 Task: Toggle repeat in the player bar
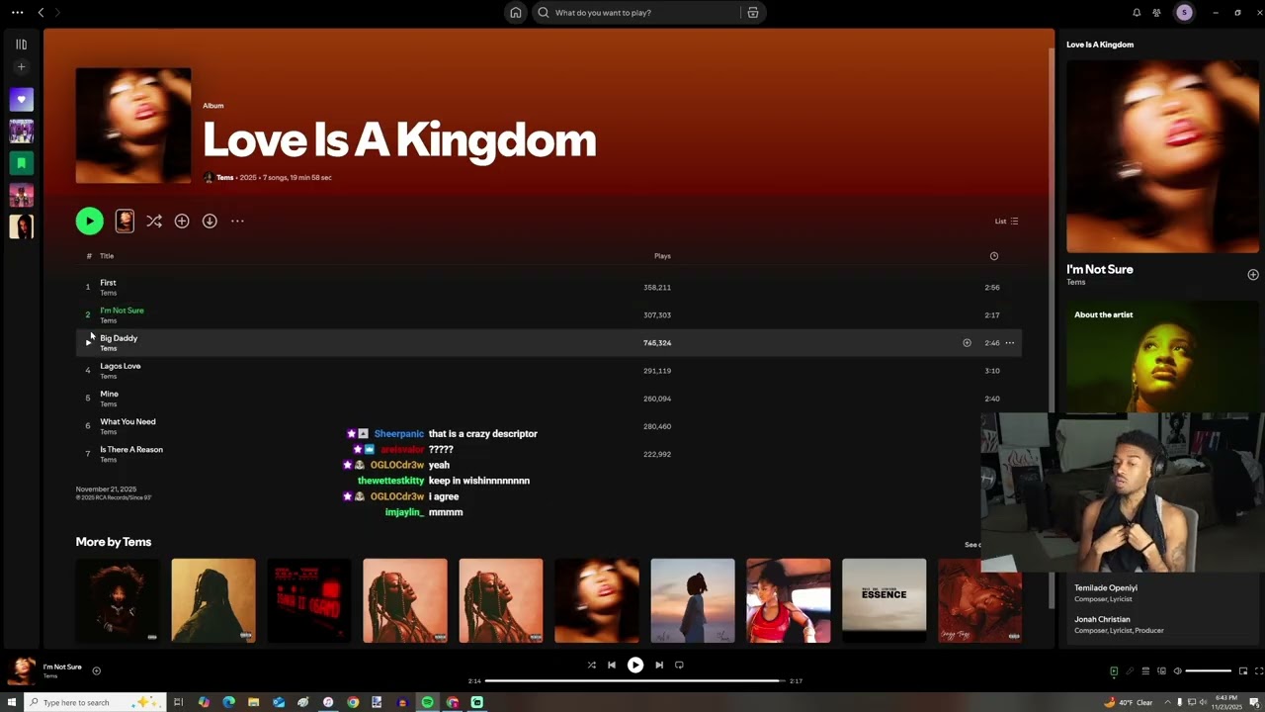(679, 666)
